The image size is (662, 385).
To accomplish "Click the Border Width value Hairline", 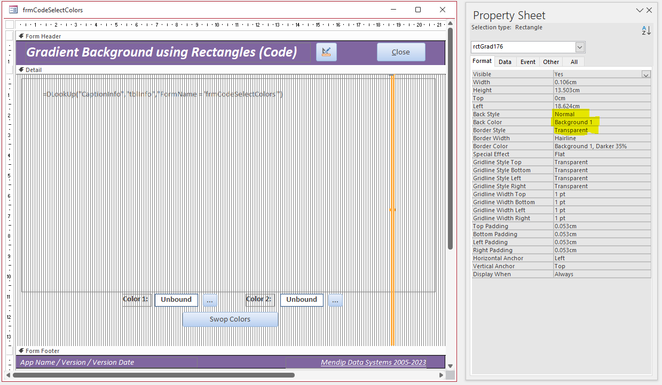I will tap(602, 138).
